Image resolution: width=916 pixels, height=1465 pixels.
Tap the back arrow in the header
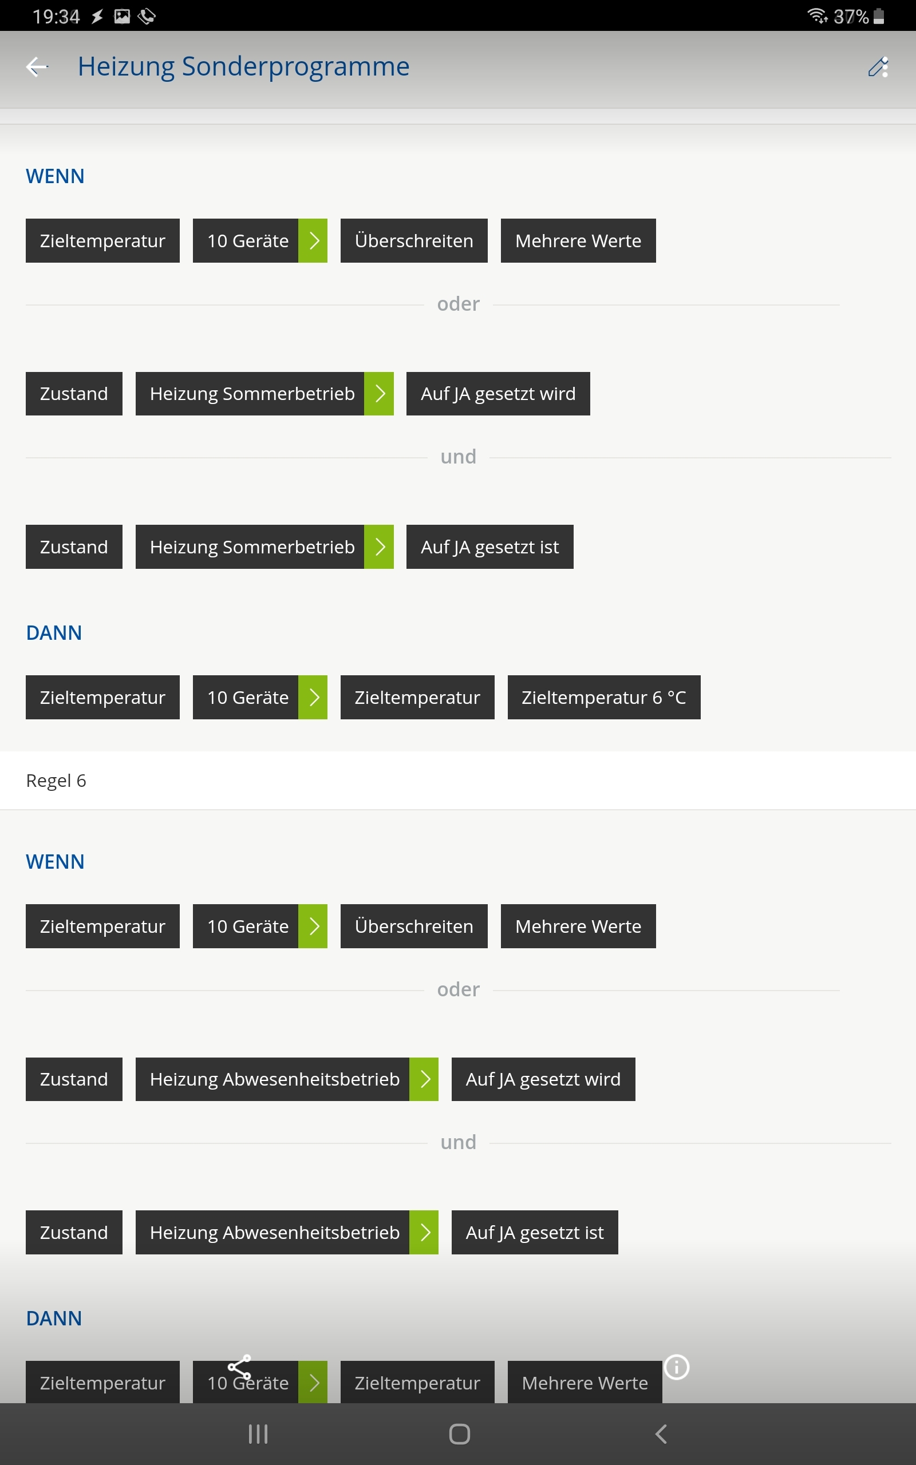(37, 66)
